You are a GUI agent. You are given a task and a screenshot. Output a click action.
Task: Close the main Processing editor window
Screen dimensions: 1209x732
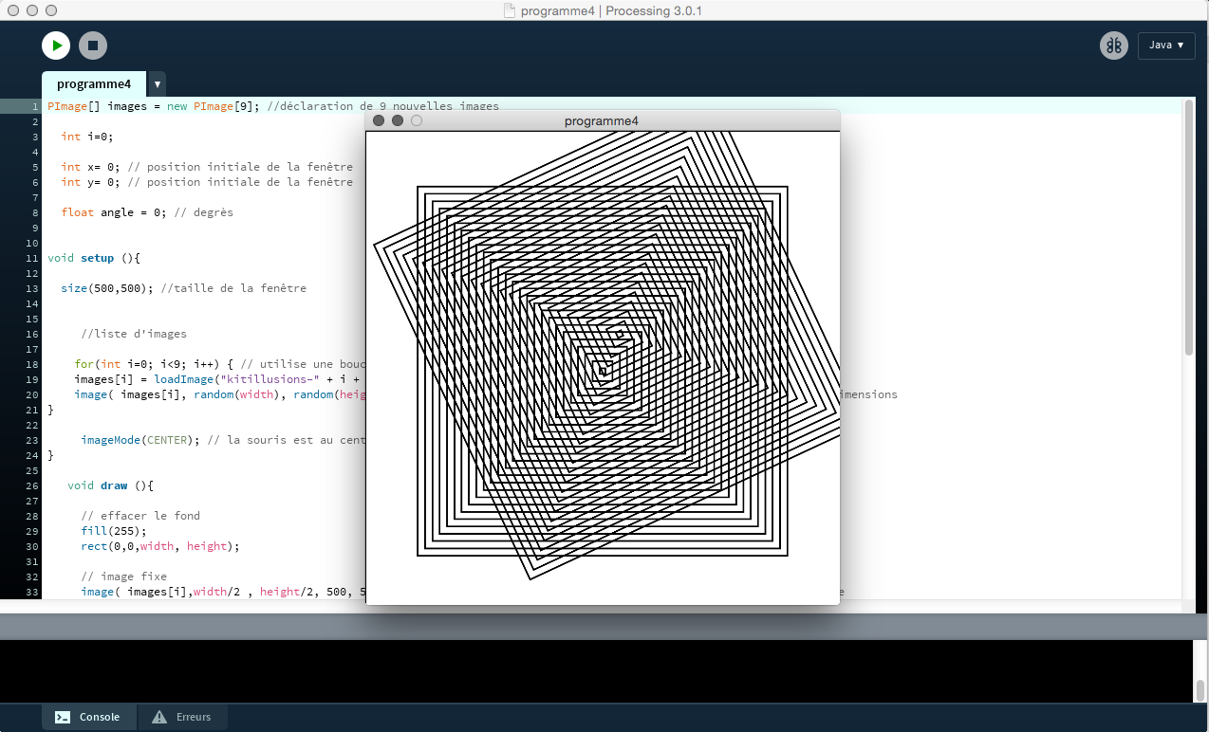[x=13, y=10]
